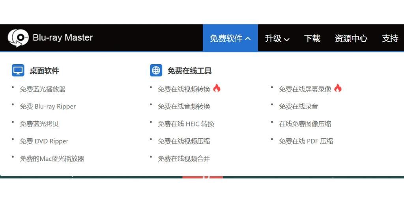Open the 免费在线视频合并 link
The height and width of the screenshot is (197, 404).
coord(184,158)
